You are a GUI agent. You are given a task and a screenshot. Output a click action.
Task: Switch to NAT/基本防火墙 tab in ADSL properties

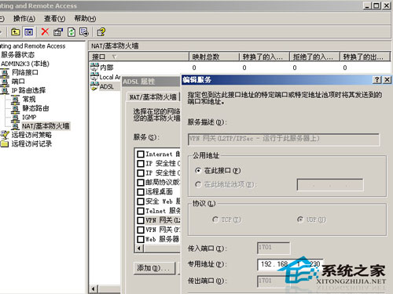click(152, 97)
